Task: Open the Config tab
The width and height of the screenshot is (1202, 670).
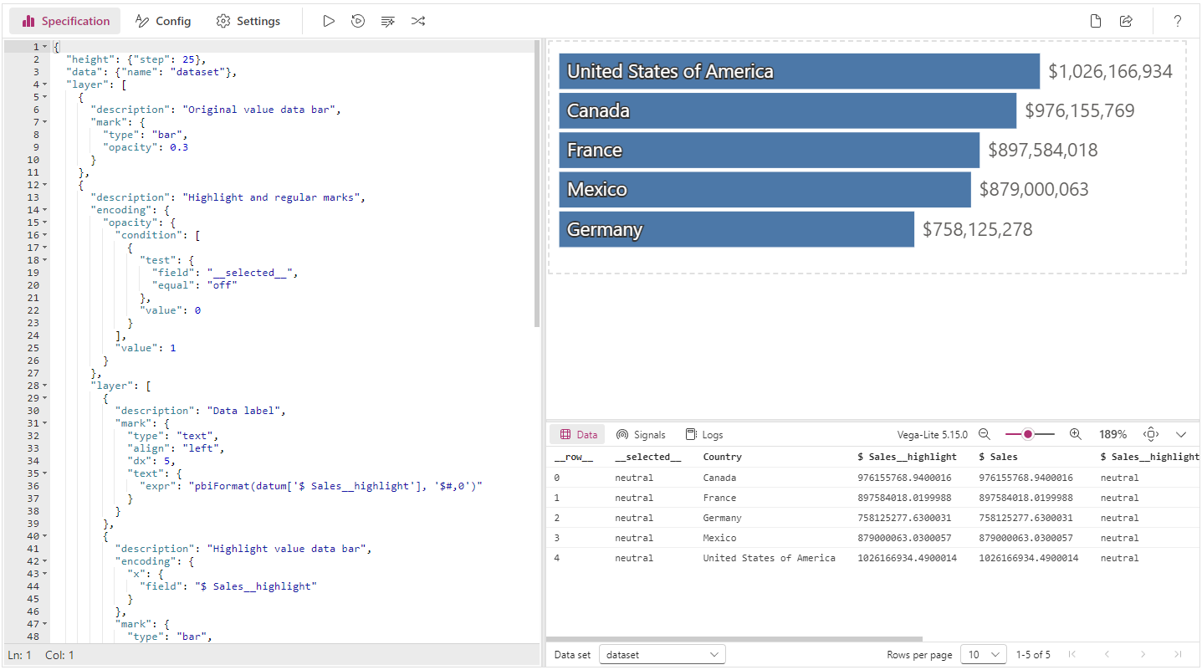Action: (x=163, y=21)
